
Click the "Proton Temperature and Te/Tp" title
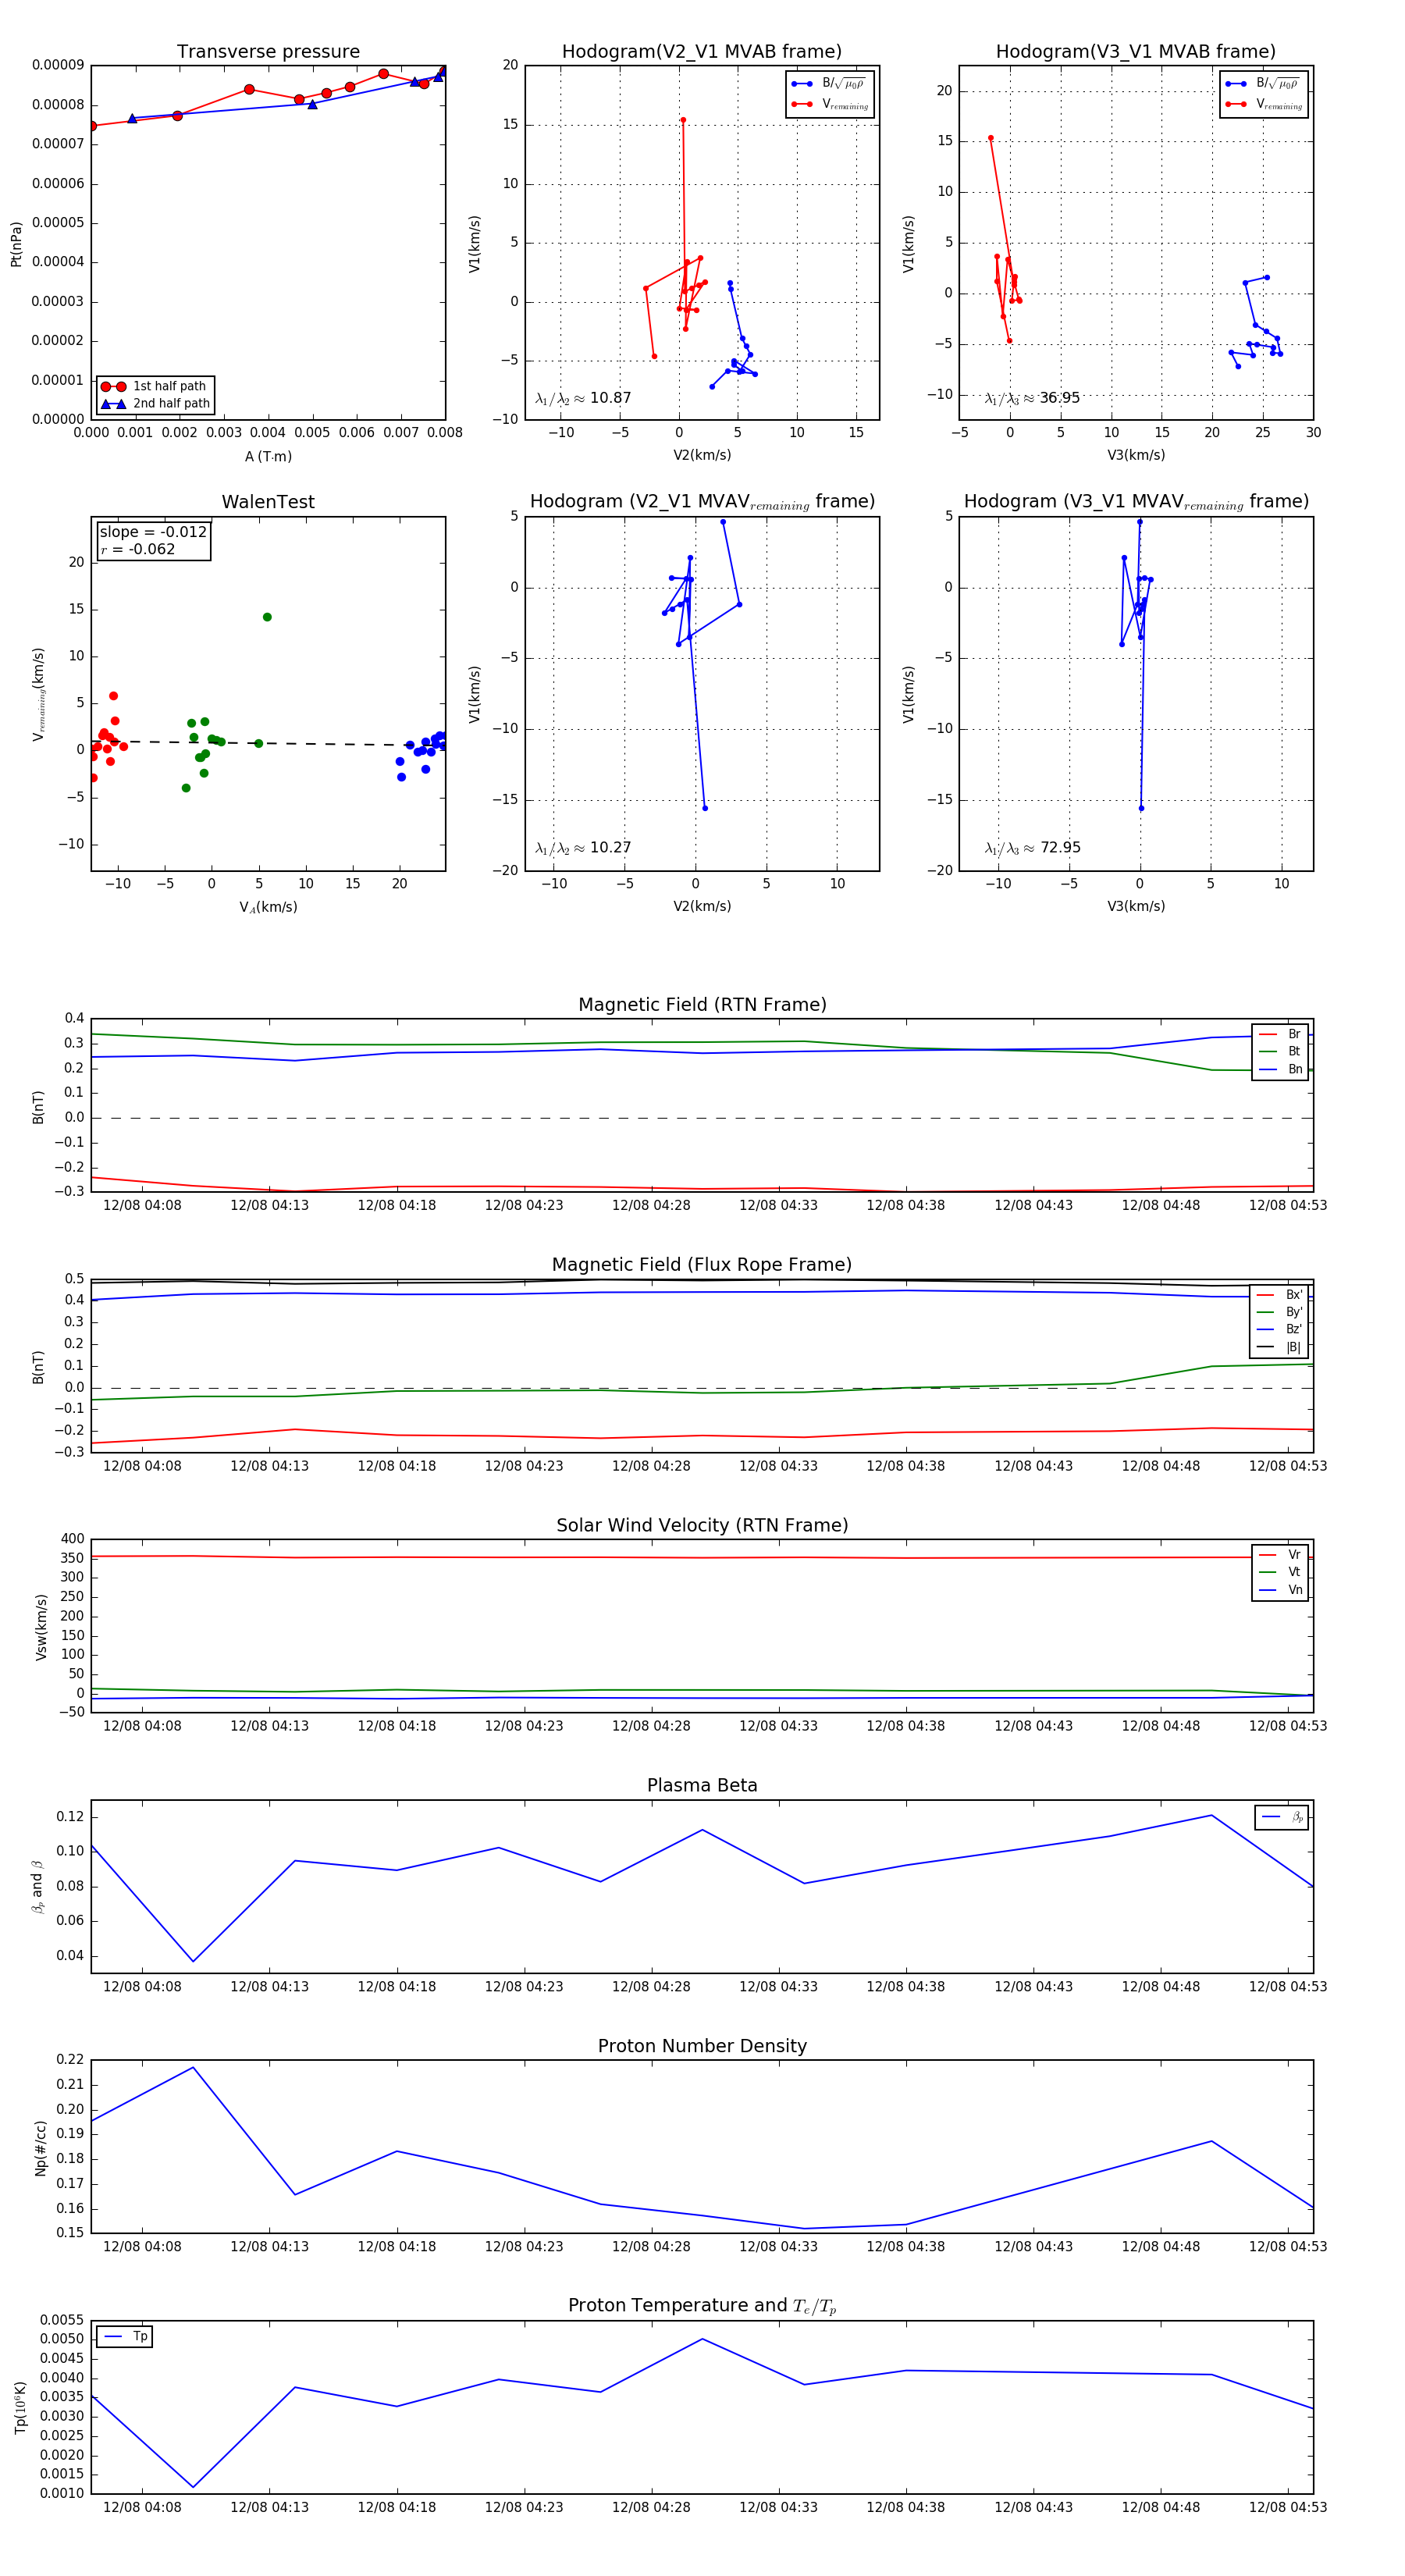click(702, 2305)
